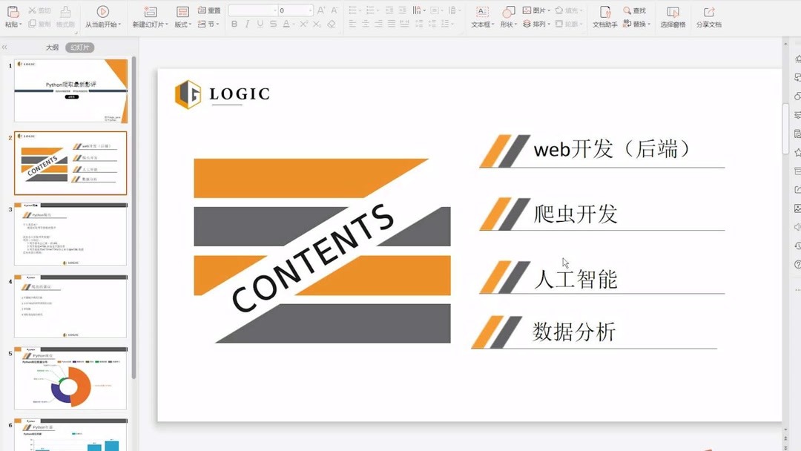Switch to the Outline tab
This screenshot has height=451, width=801.
click(x=50, y=47)
